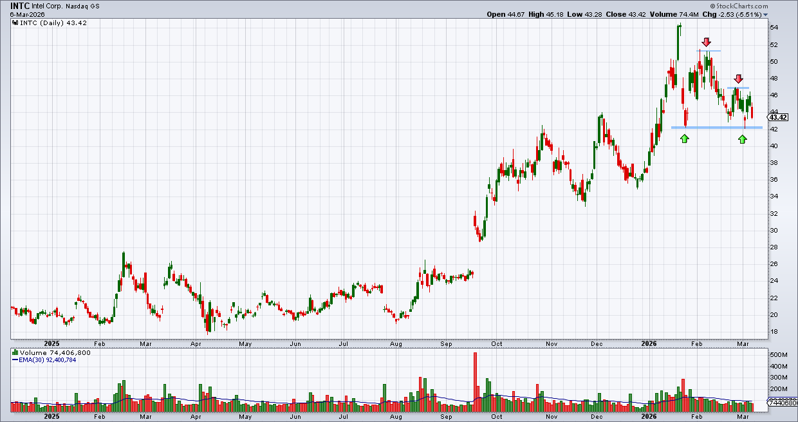This screenshot has width=798, height=422.
Task: Click the 22 price axis label
Action: (775, 298)
